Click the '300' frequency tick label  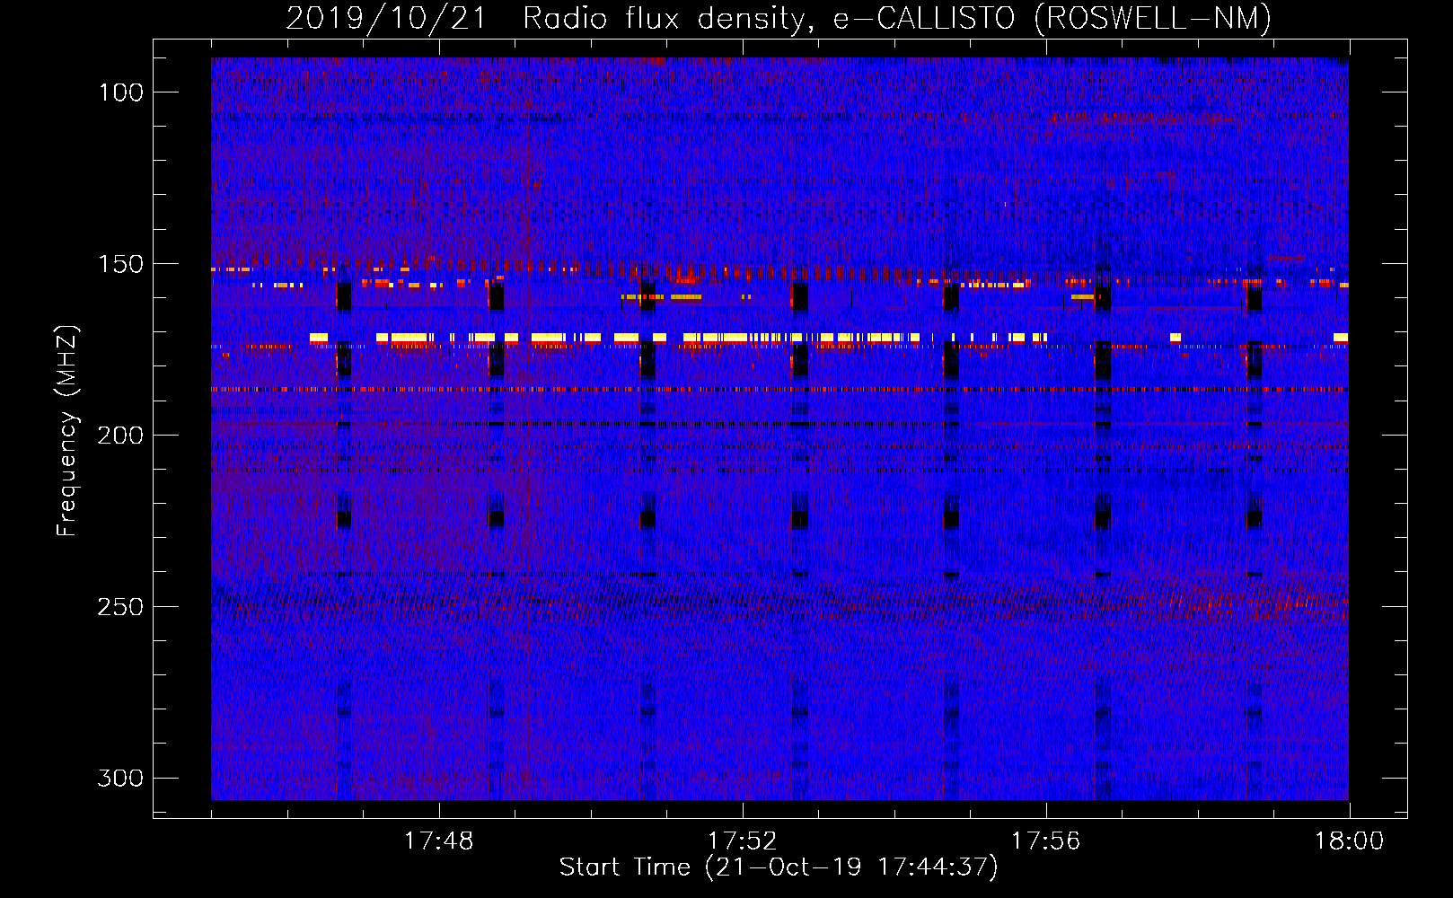(x=120, y=778)
